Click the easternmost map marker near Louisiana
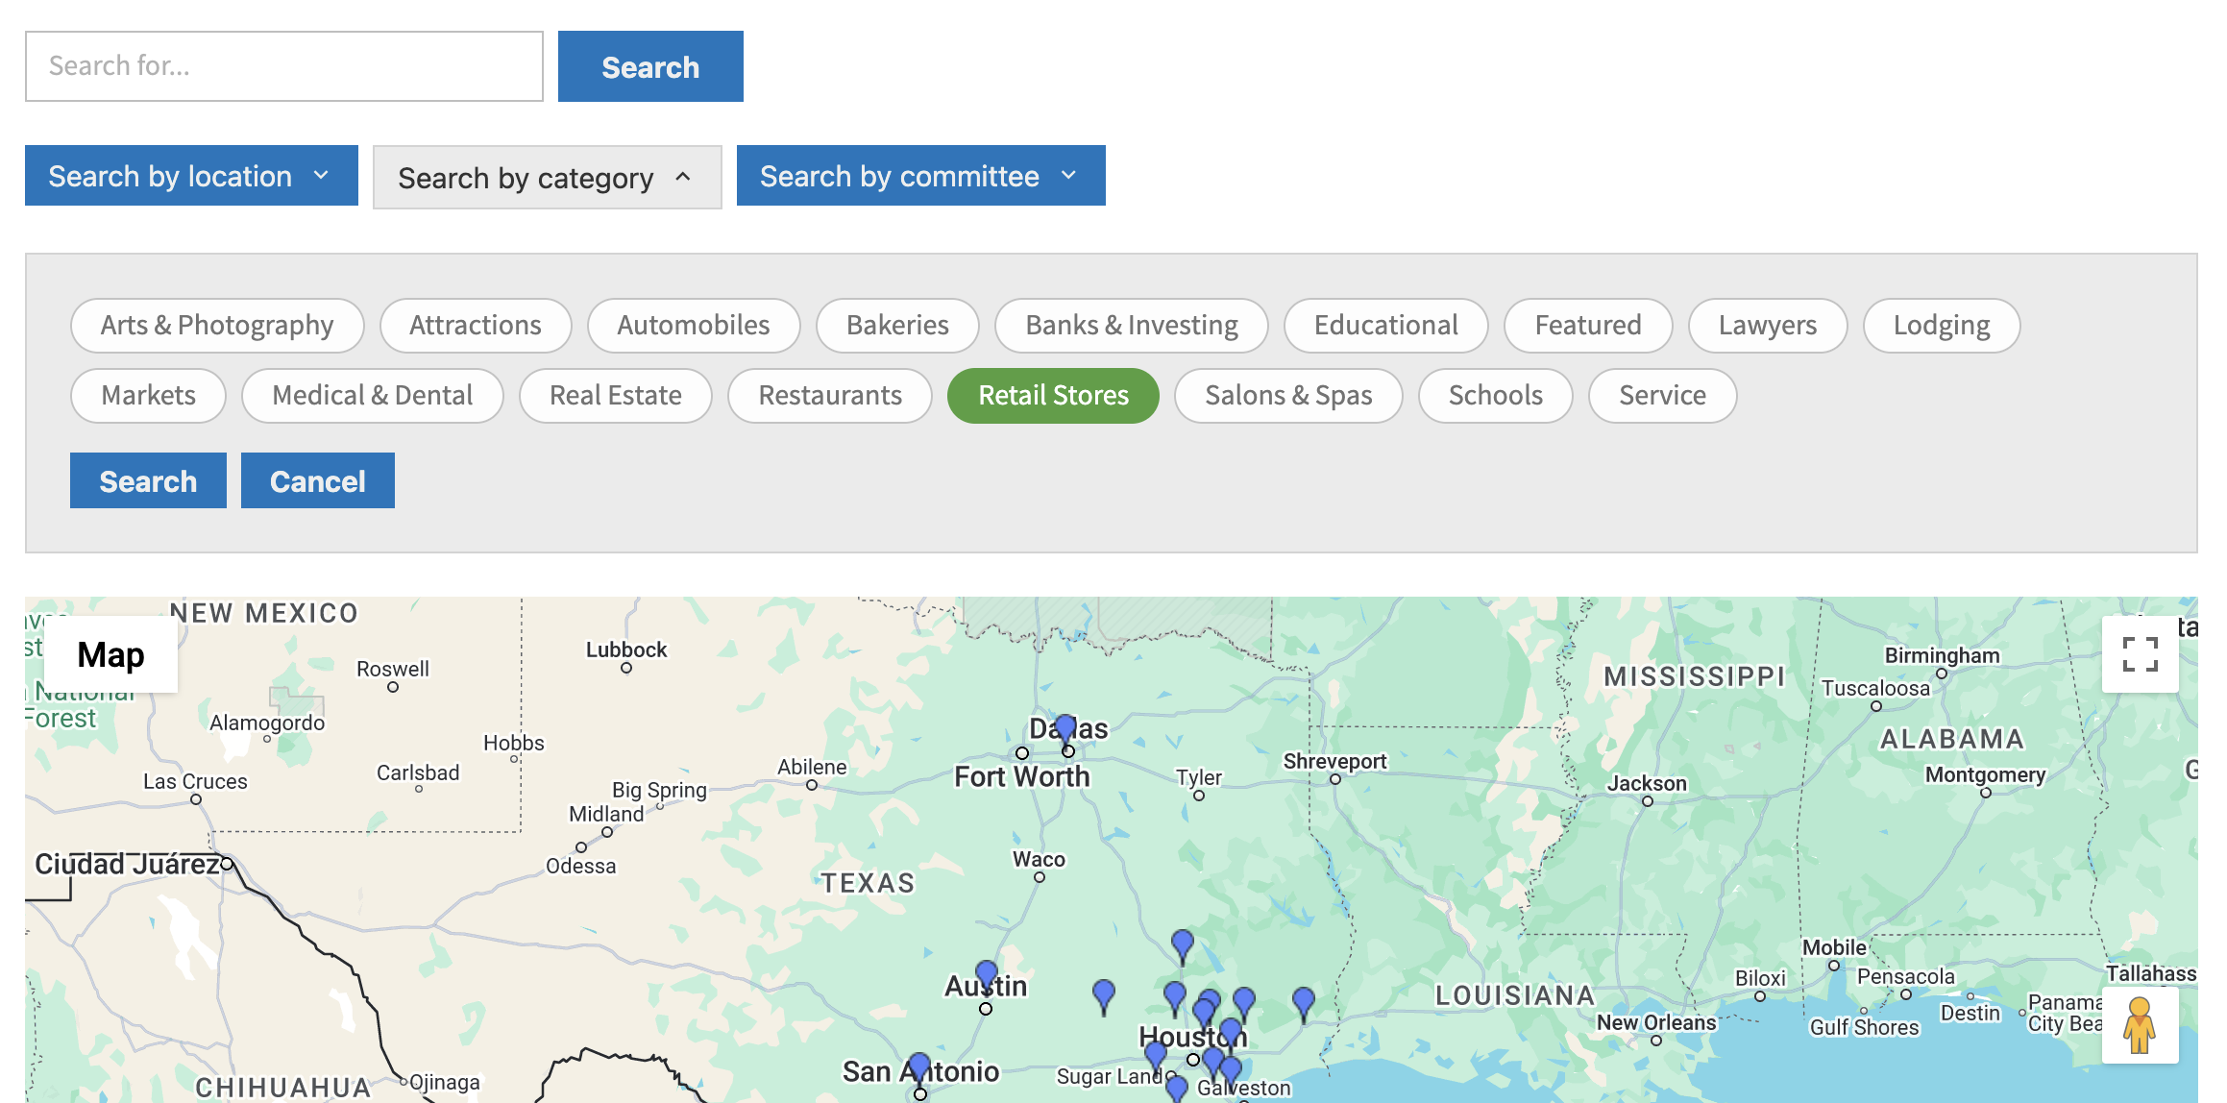 1303,1001
